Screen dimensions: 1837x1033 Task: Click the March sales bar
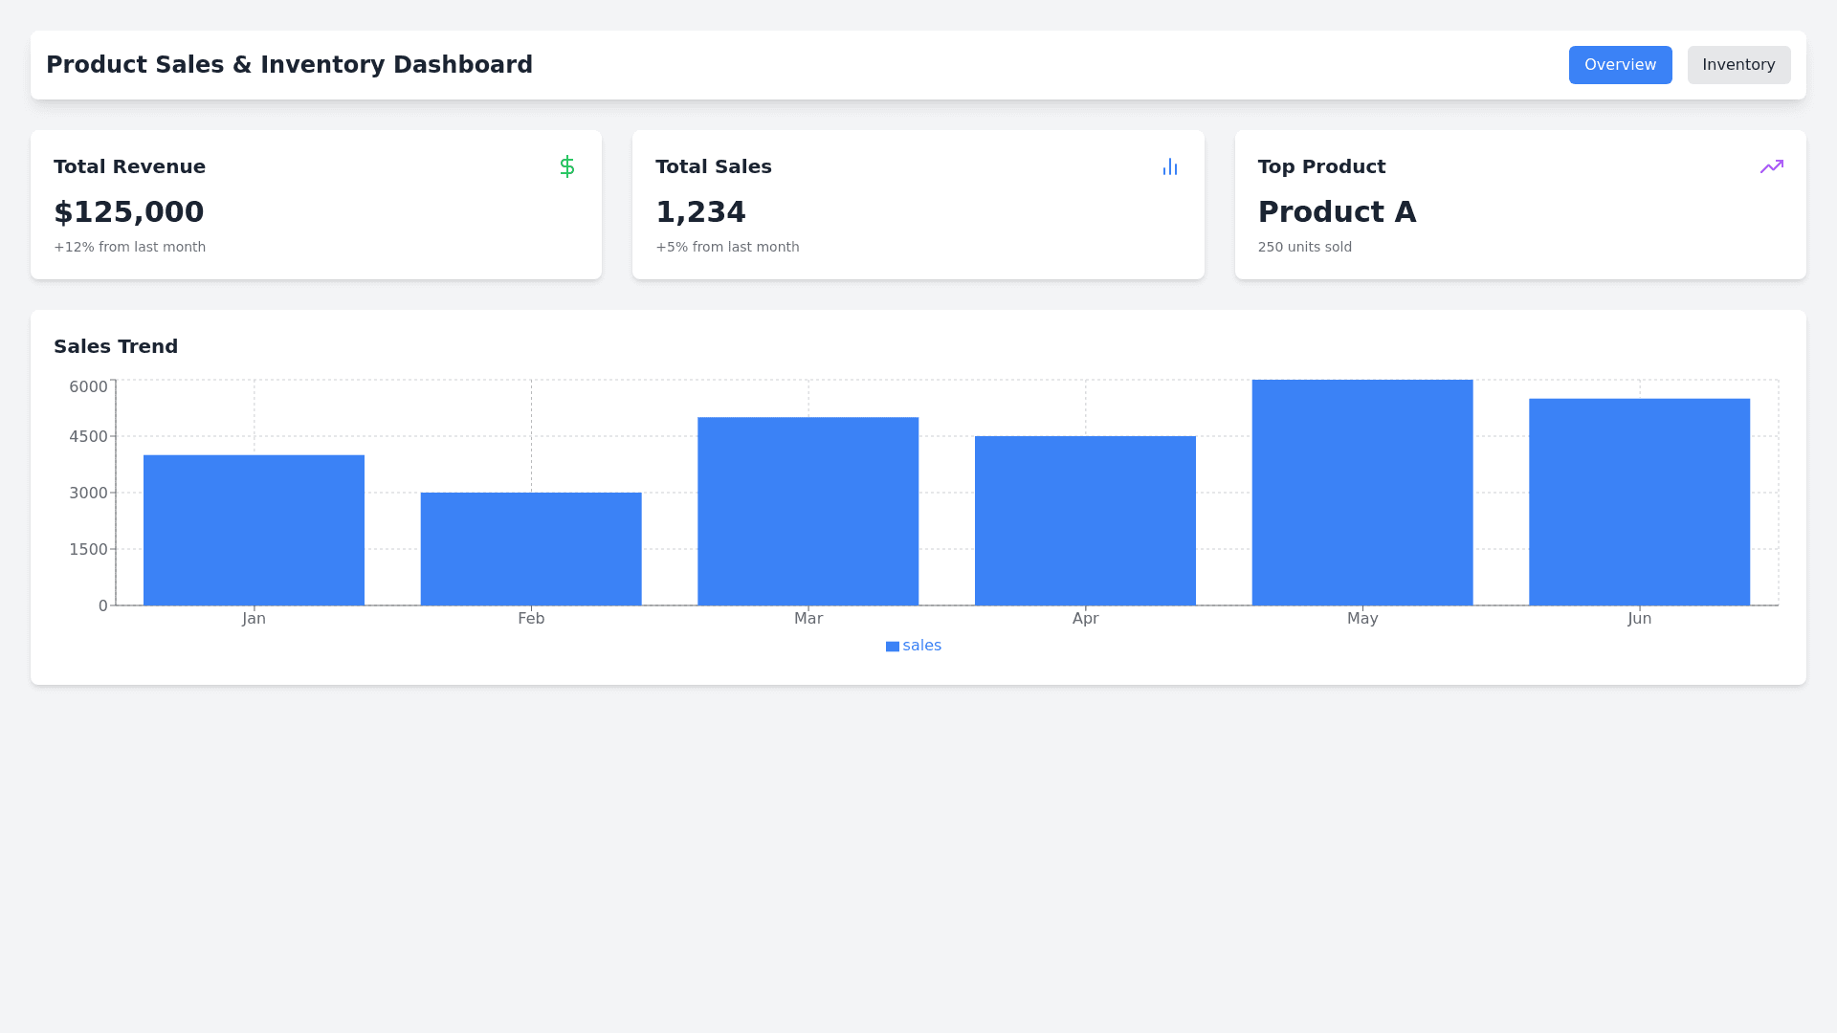(x=808, y=511)
